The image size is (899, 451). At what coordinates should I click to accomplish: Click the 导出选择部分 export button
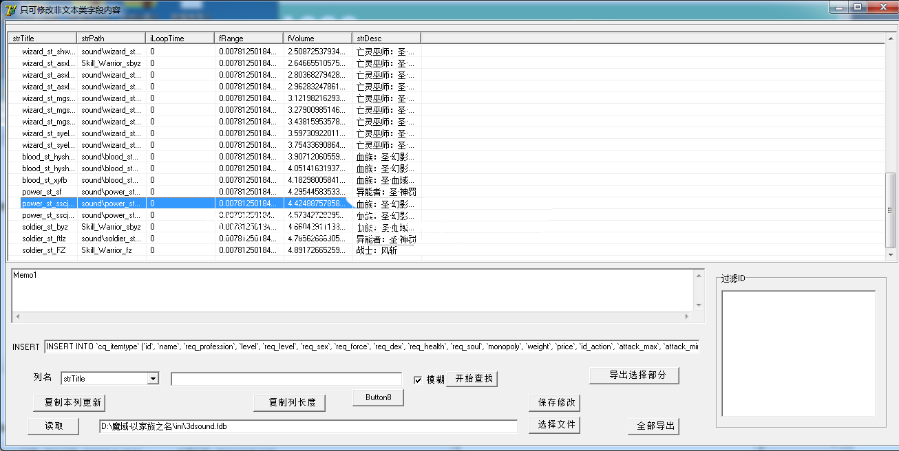tap(634, 375)
